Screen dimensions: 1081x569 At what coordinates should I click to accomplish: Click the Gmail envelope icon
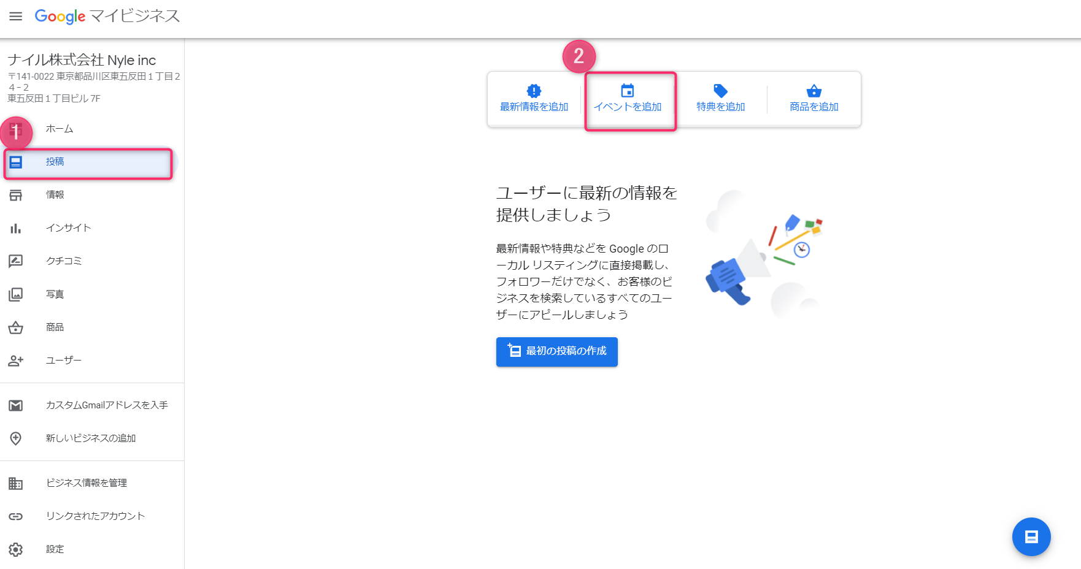coord(16,405)
